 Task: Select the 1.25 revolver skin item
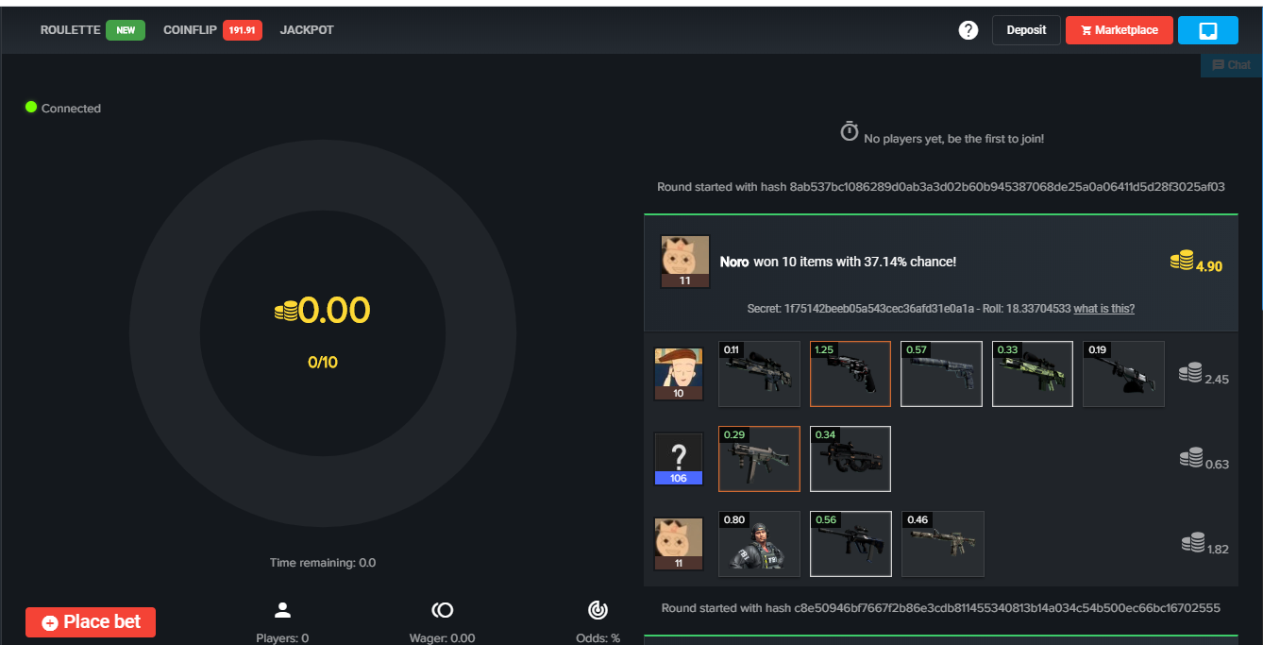(x=850, y=374)
